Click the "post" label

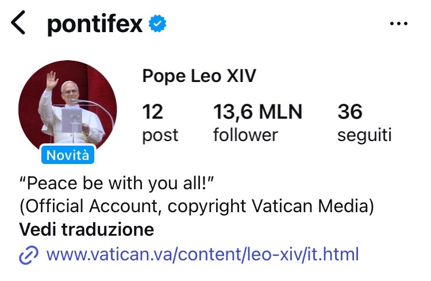point(160,135)
